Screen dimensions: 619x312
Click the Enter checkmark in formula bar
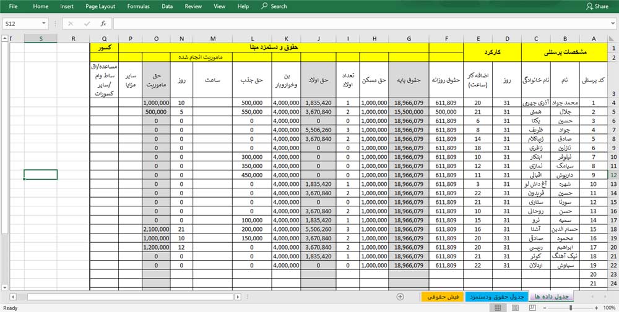87,23
